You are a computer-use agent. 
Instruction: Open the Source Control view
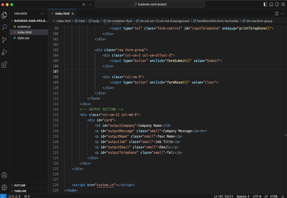pos(4,40)
